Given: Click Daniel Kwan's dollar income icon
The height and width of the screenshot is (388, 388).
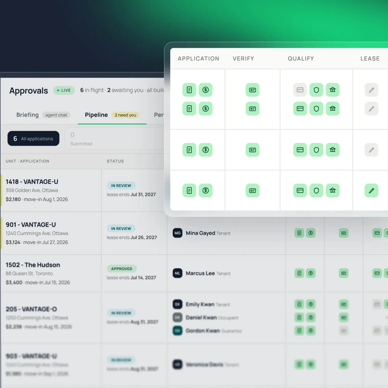Looking at the screenshot, I should click(x=311, y=317).
